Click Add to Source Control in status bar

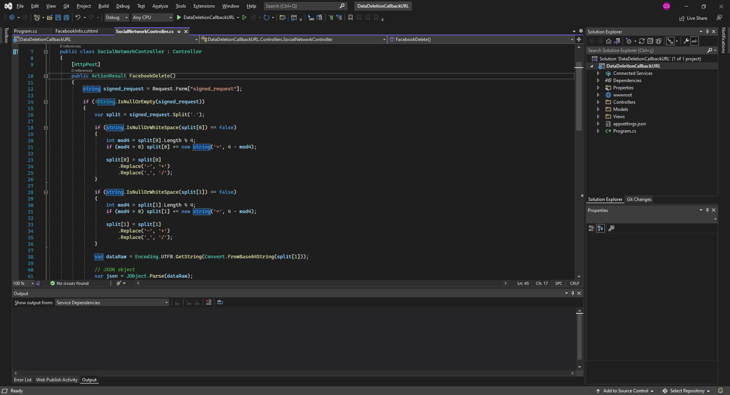coord(625,390)
